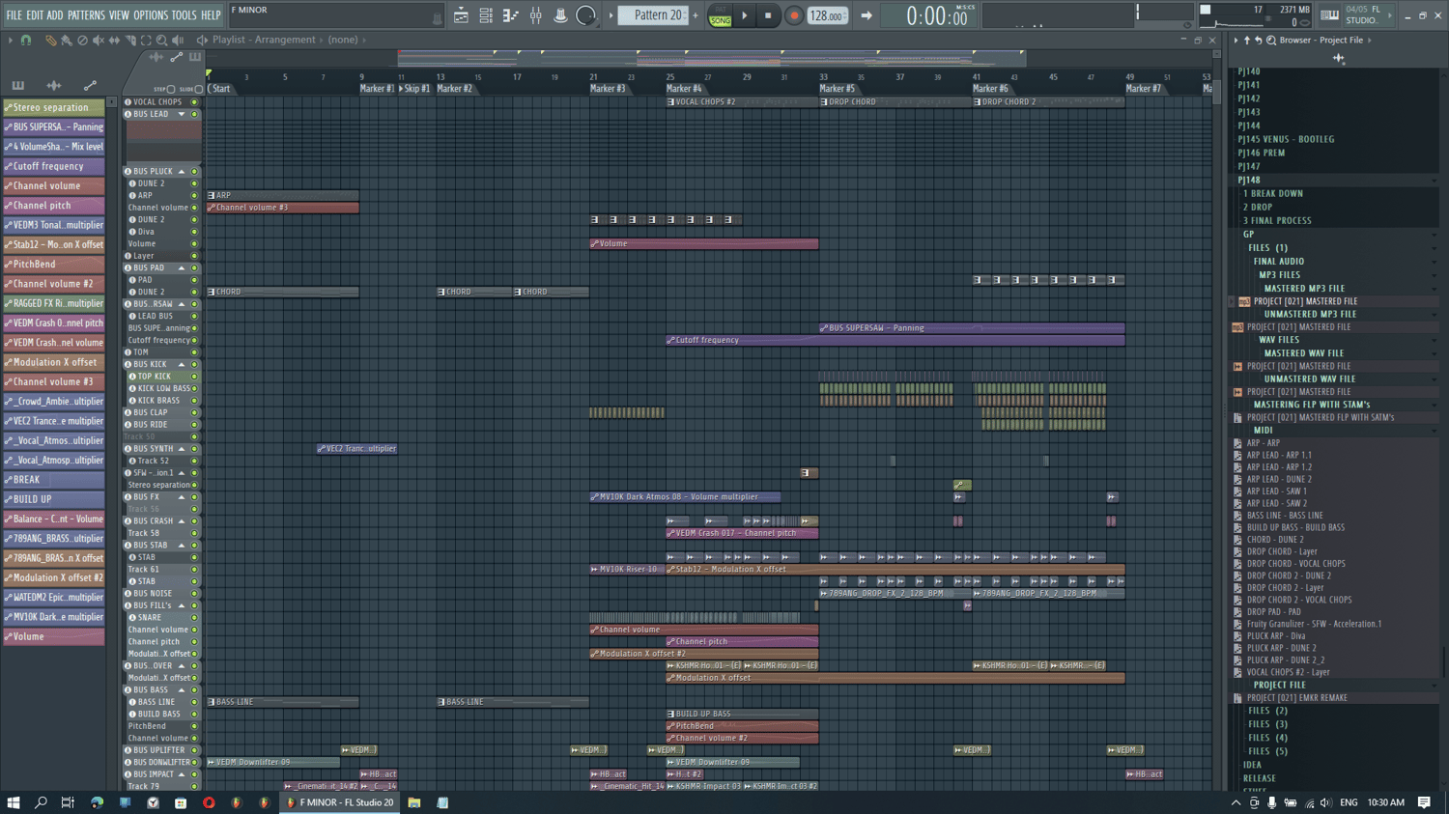Open the FILE menu

click(14, 15)
